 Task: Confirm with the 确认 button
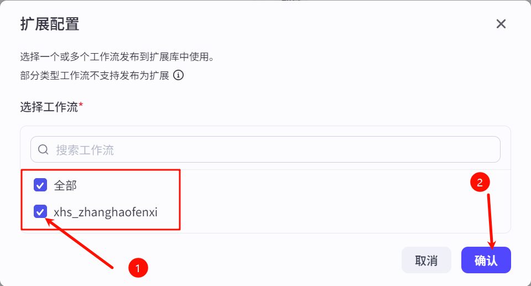click(486, 260)
